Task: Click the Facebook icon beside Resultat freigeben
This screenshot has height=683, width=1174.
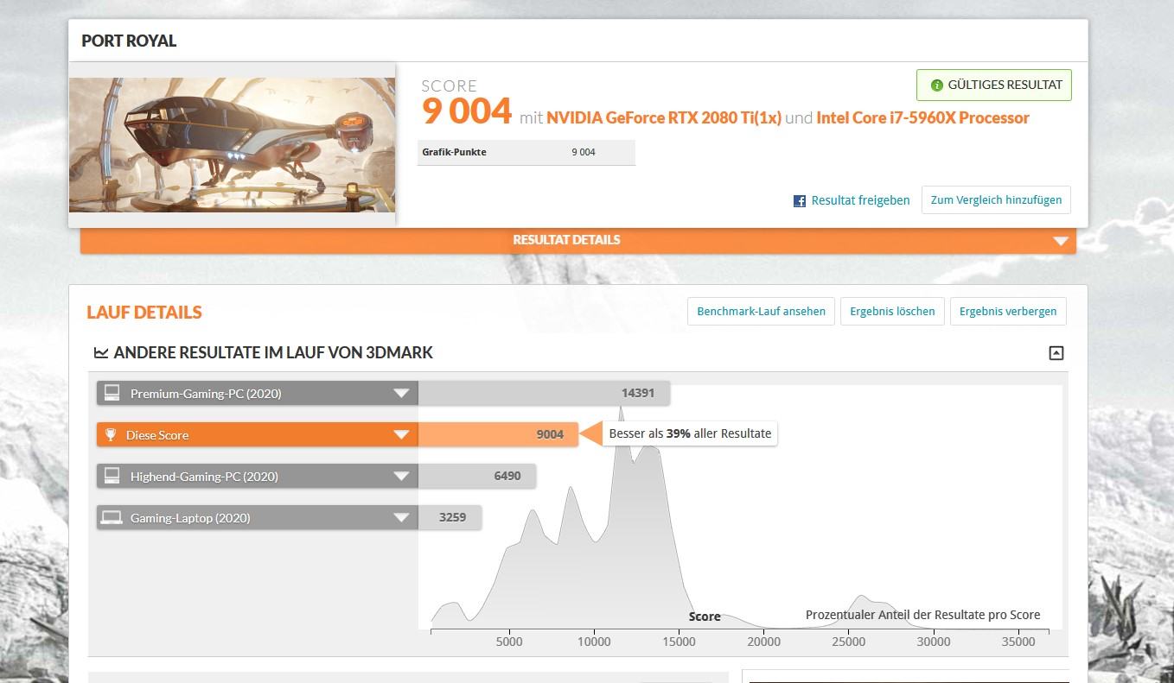Action: click(800, 200)
